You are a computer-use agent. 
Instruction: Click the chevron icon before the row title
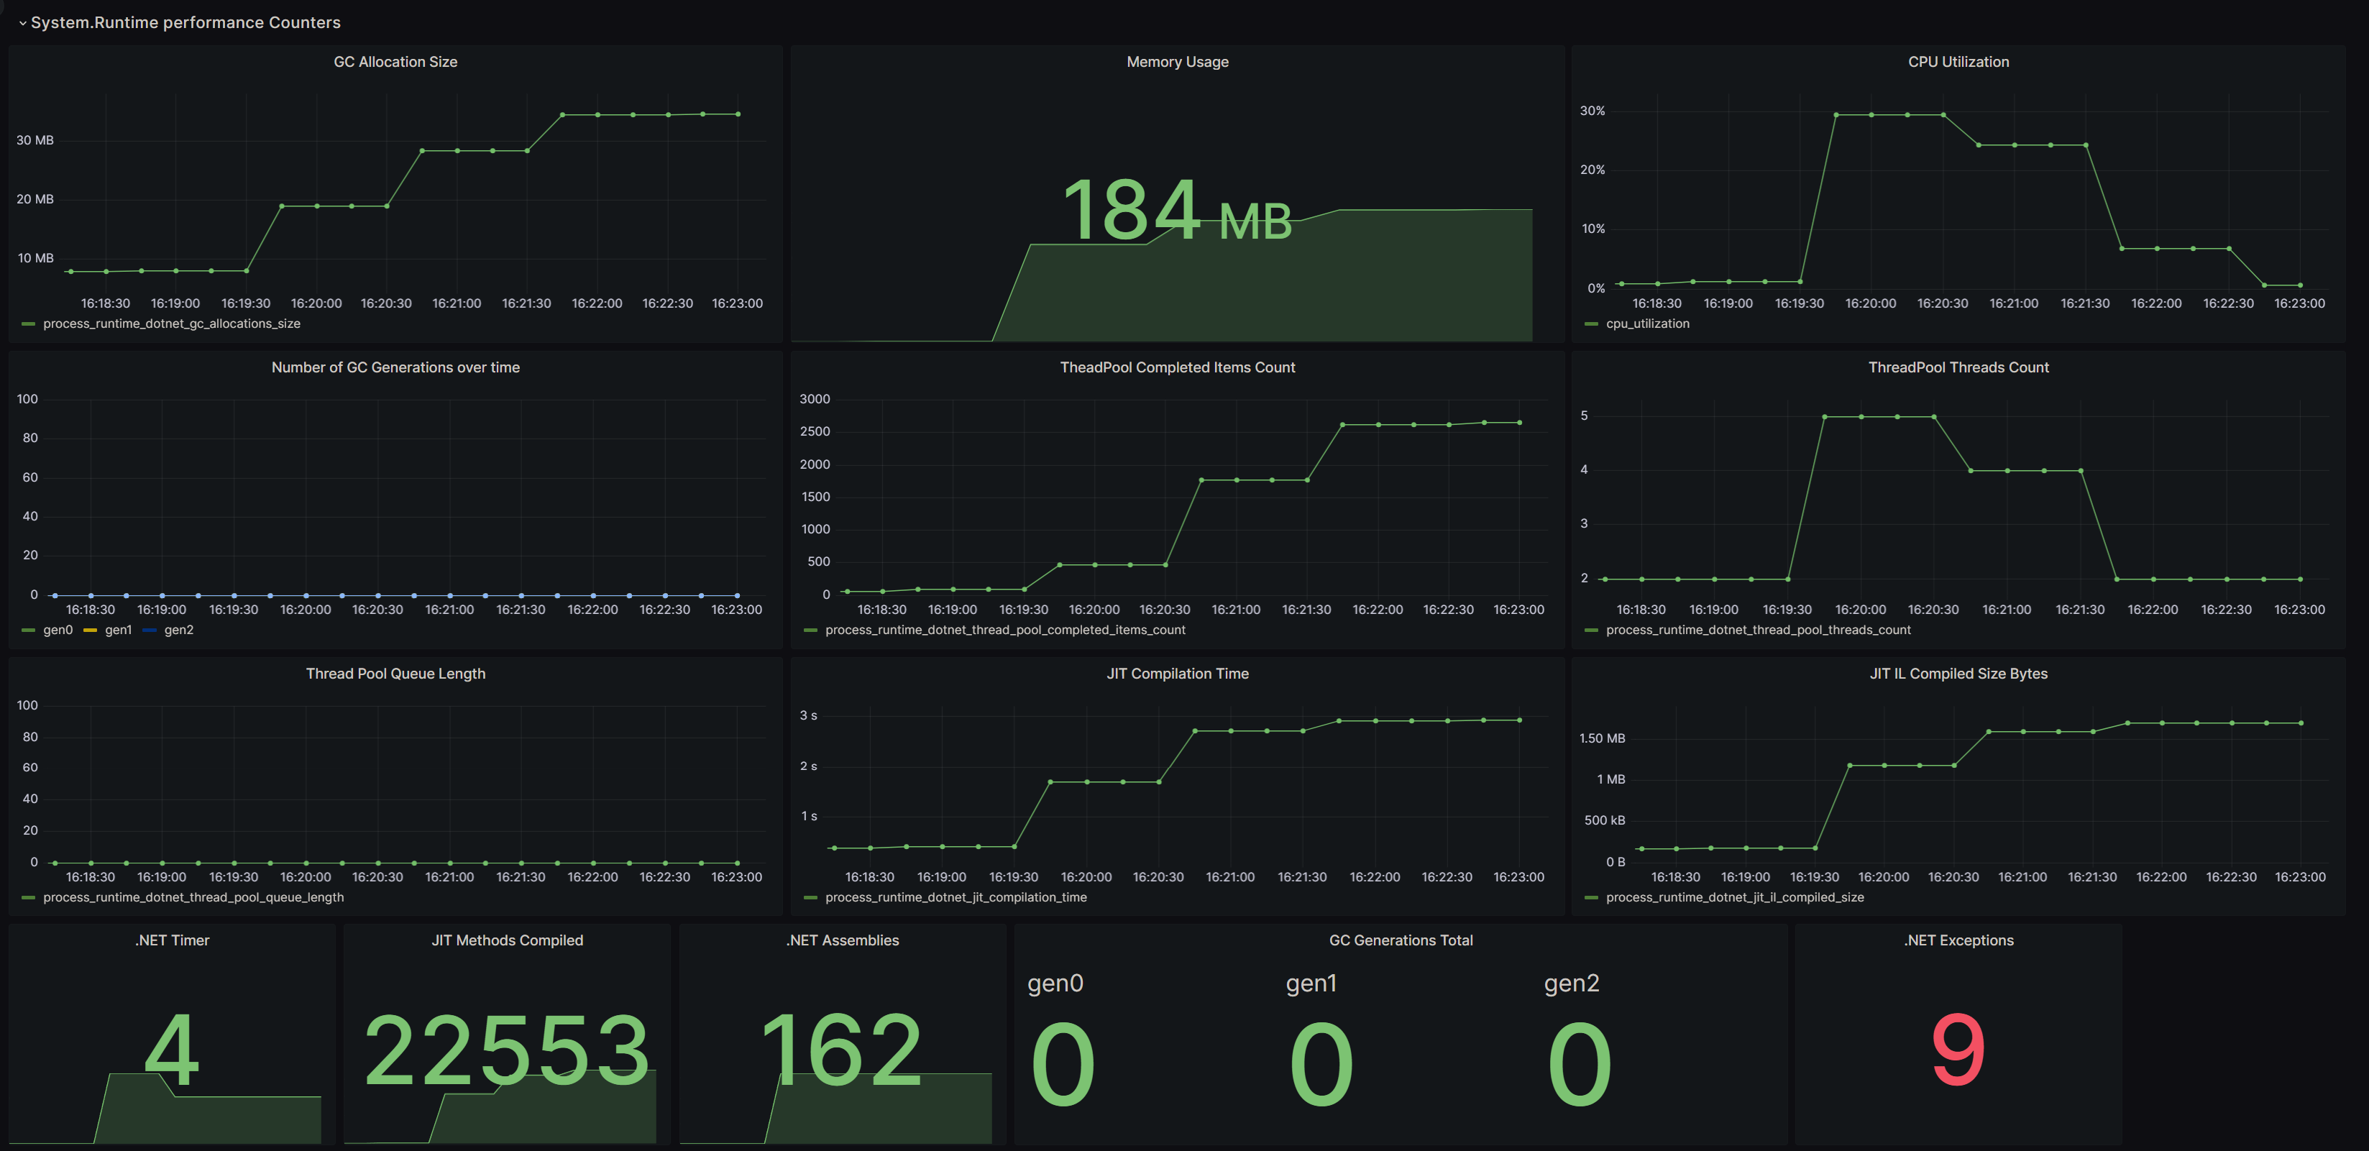tap(23, 23)
